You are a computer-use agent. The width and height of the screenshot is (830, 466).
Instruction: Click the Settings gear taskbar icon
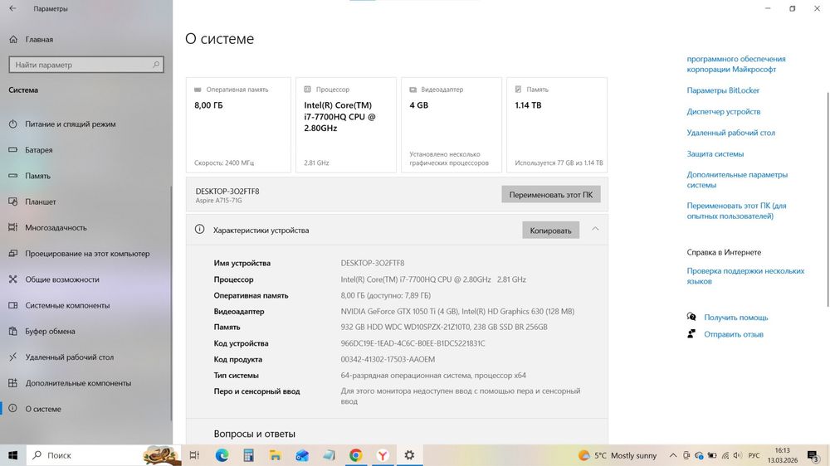409,455
